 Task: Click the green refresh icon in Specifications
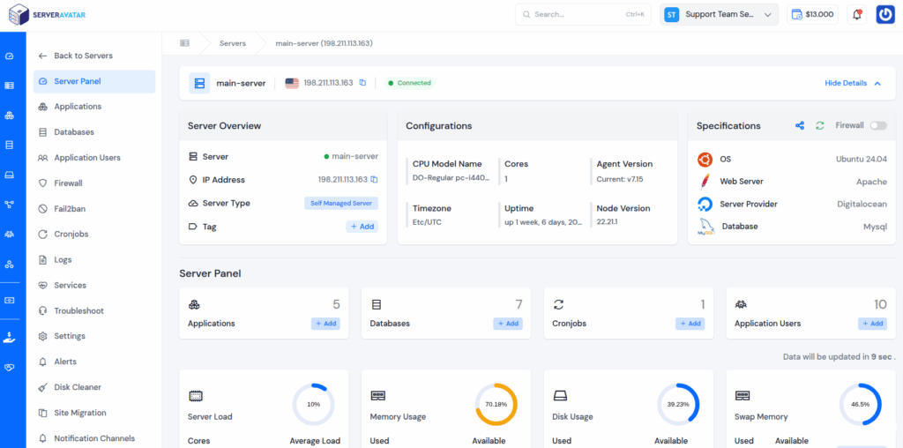819,125
